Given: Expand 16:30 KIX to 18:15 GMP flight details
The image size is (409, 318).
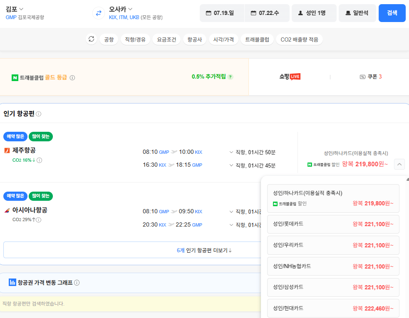Looking at the screenshot, I should [231, 165].
